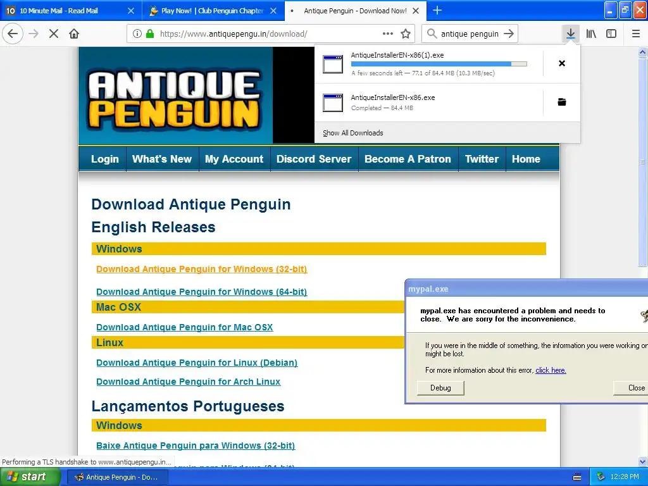This screenshot has width=648, height=486.
Task: Download Antique Penguin for Windows 64-bit
Action: pyautogui.click(x=202, y=292)
